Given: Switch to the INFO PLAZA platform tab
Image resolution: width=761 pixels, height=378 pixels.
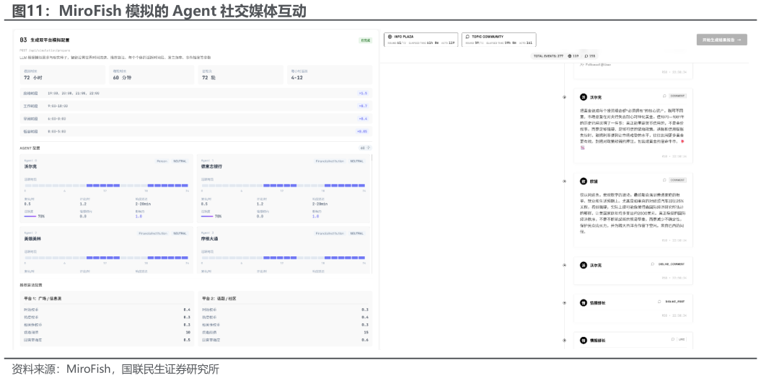Looking at the screenshot, I should click(x=421, y=40).
